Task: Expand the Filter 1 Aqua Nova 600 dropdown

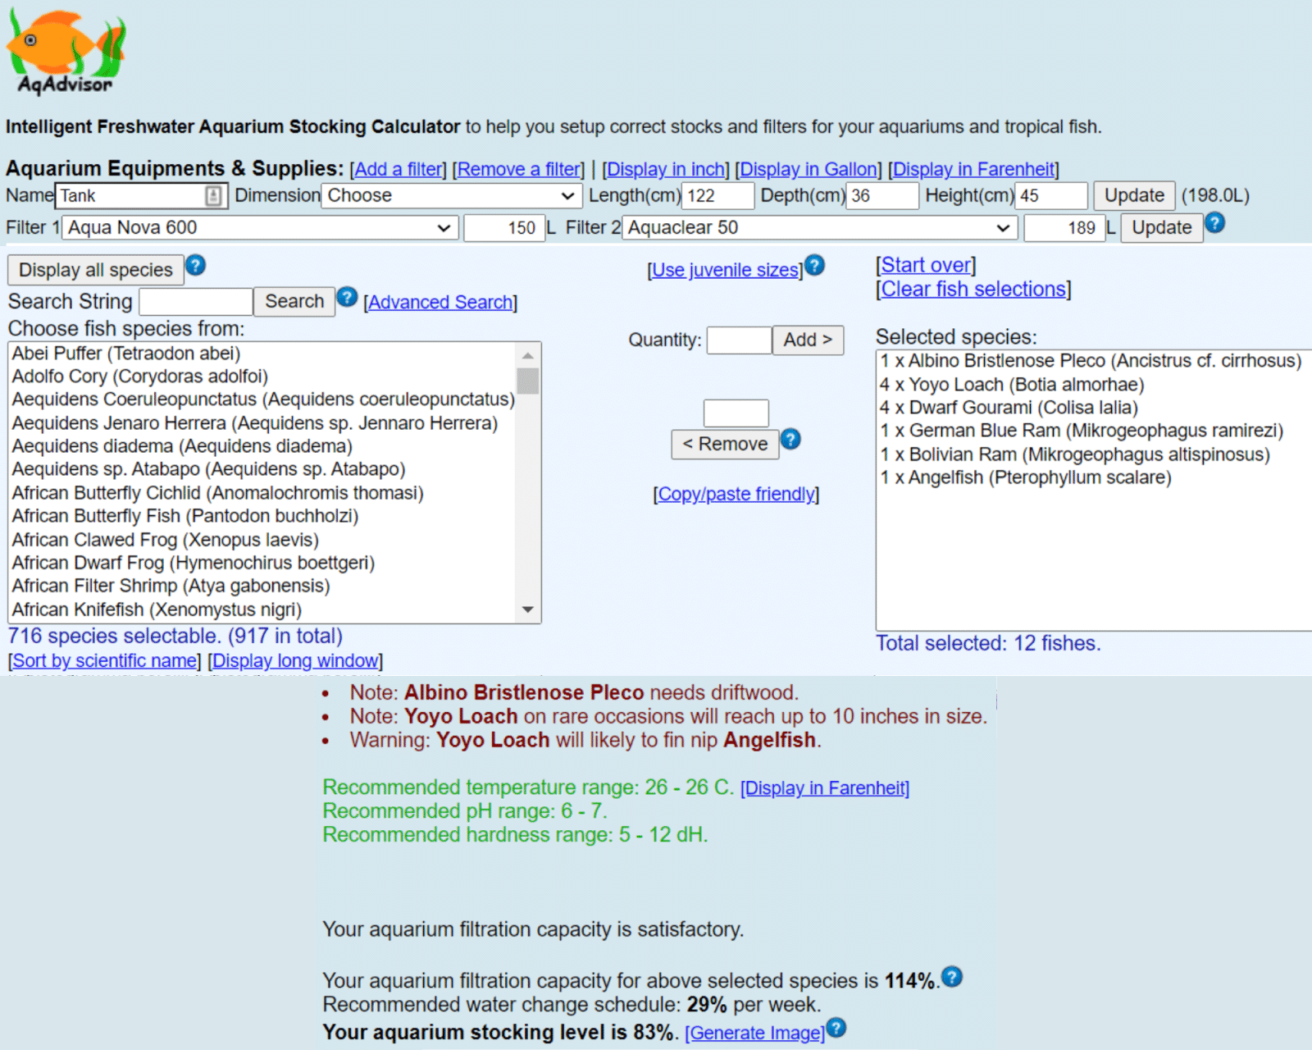Action: tap(260, 228)
